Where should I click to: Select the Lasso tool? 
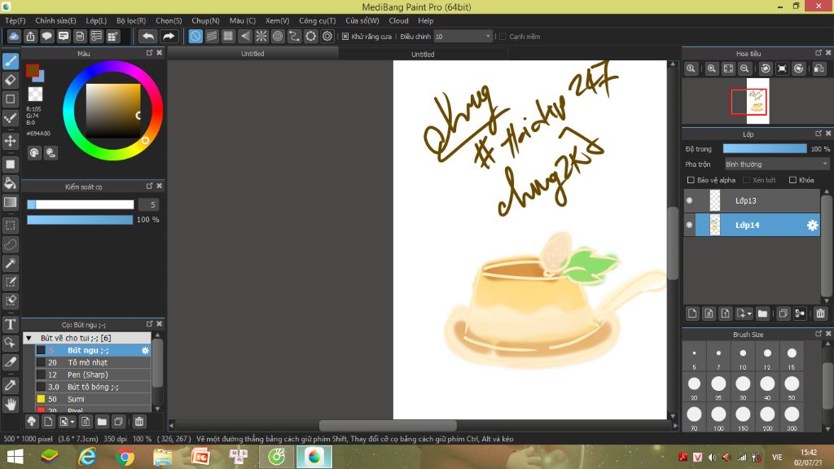pyautogui.click(x=11, y=244)
